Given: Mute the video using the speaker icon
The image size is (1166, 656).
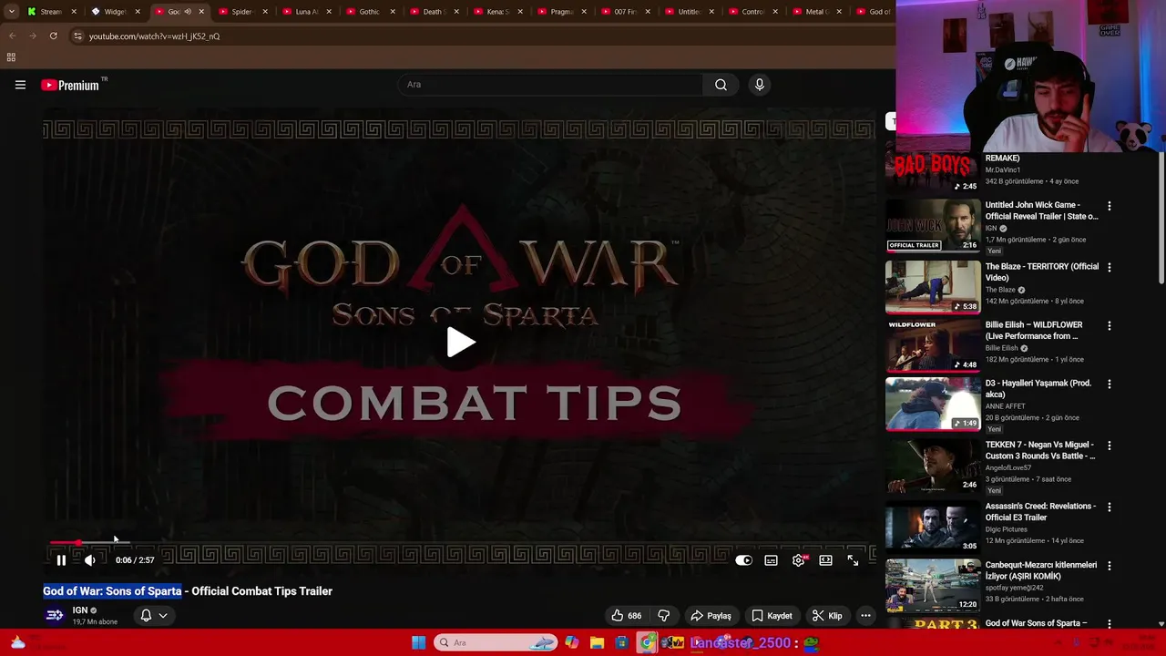Looking at the screenshot, I should pyautogui.click(x=89, y=560).
